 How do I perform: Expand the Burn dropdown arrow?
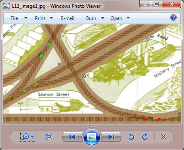[x=102, y=18]
